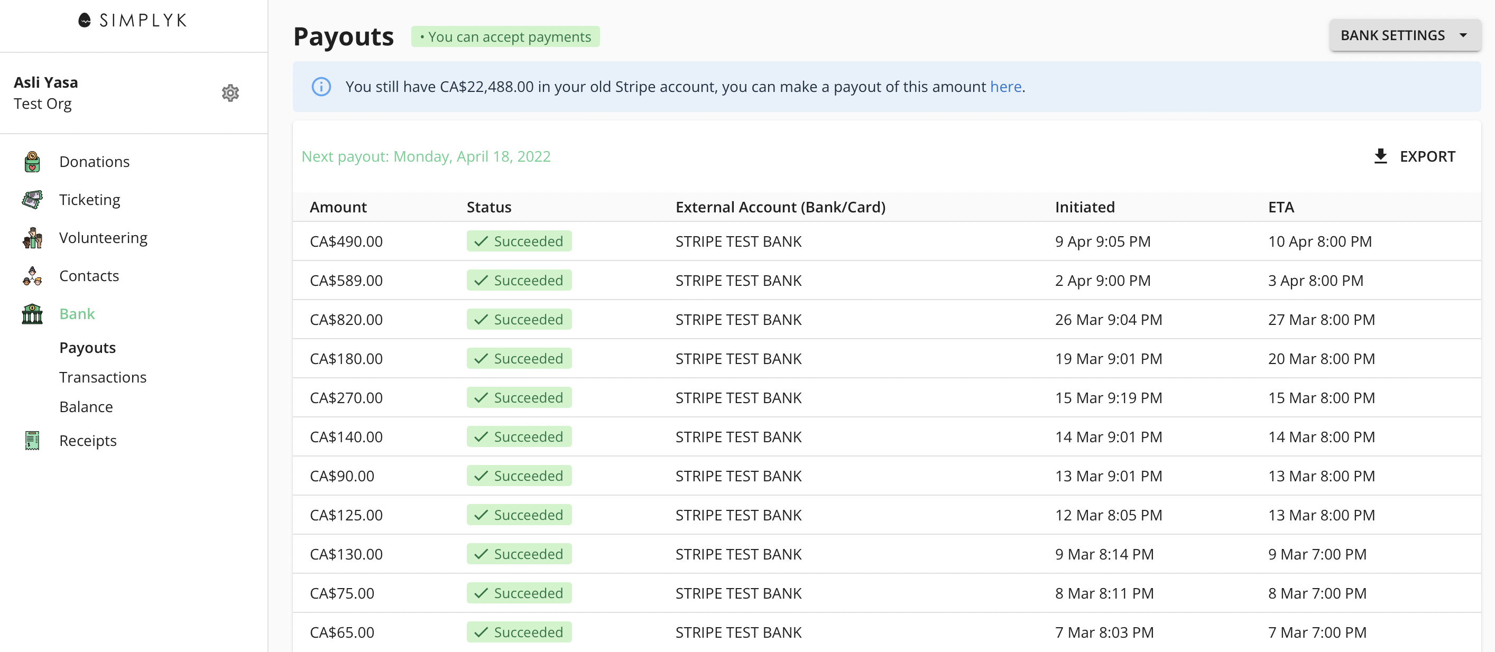Open the Receipts section
The image size is (1495, 652).
88,441
